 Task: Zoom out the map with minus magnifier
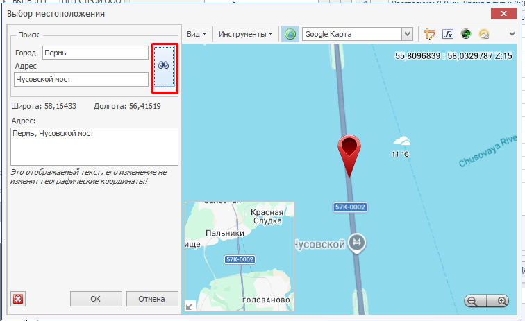point(474,301)
